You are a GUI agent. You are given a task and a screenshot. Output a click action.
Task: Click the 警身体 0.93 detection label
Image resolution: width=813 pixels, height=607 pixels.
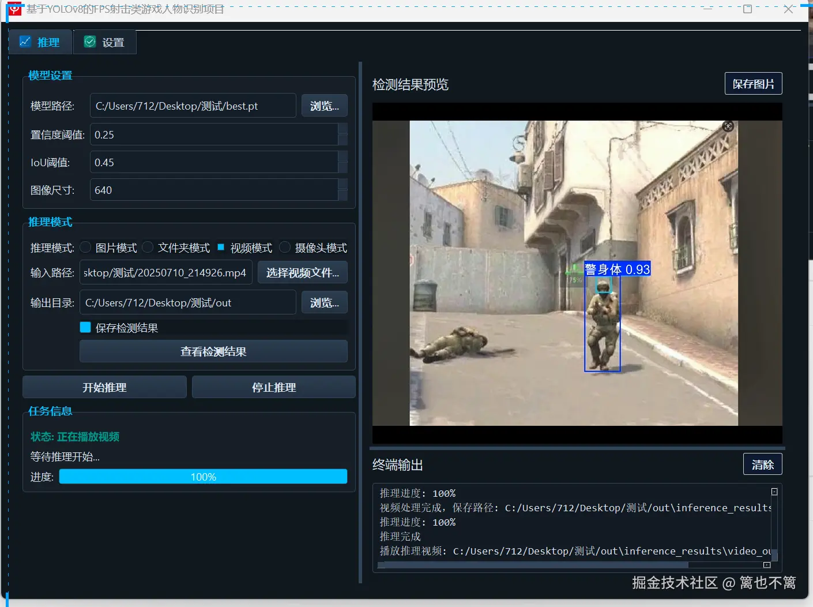618,269
